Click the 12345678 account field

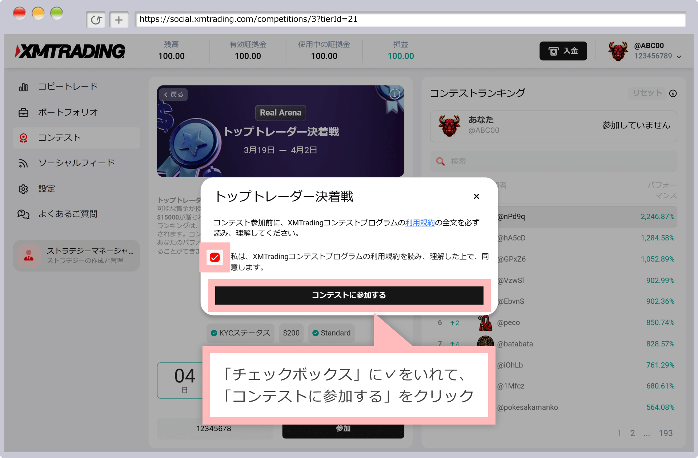(x=215, y=429)
